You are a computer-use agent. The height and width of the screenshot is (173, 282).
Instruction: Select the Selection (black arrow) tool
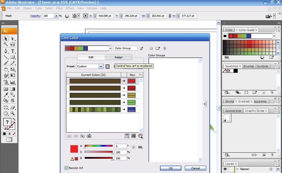tap(6, 38)
